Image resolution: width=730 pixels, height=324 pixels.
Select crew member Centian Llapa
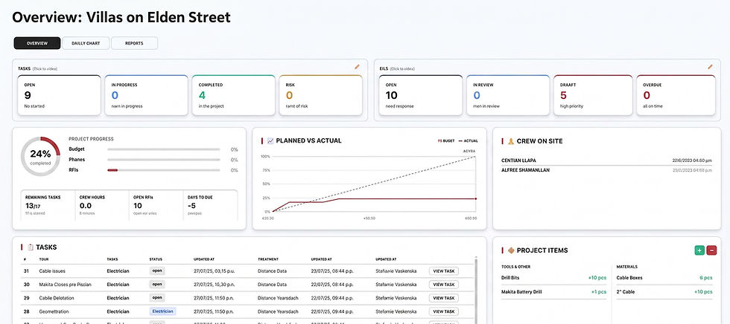click(x=520, y=161)
